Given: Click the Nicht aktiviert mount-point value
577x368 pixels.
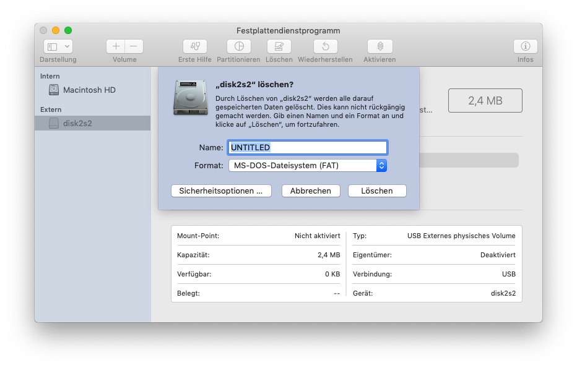Looking at the screenshot, I should pyautogui.click(x=317, y=236).
